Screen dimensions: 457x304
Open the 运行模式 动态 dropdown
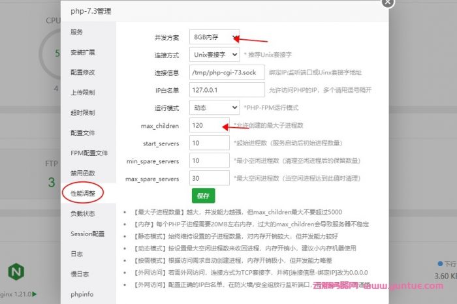215,108
